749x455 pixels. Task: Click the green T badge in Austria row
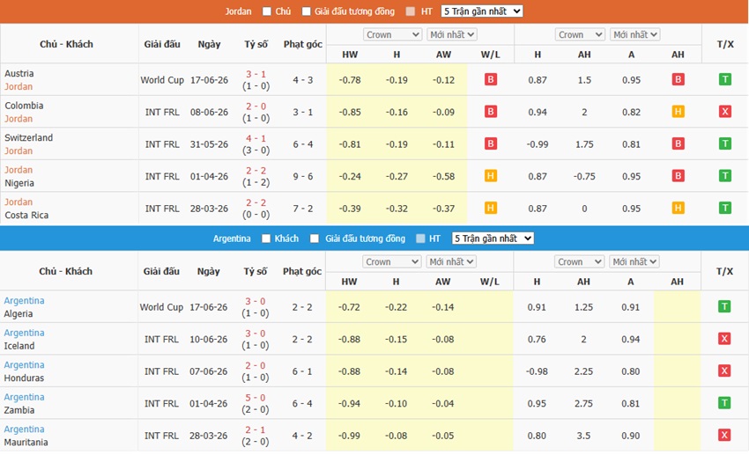pos(725,79)
